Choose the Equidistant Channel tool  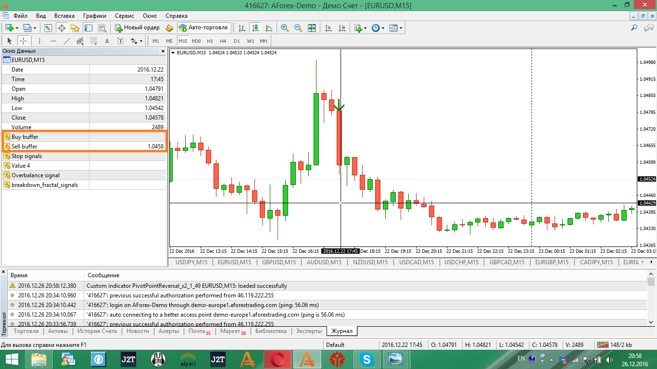80,41
